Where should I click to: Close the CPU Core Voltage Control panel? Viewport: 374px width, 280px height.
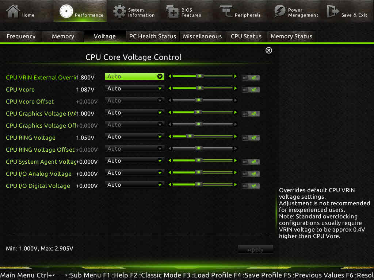(268, 50)
